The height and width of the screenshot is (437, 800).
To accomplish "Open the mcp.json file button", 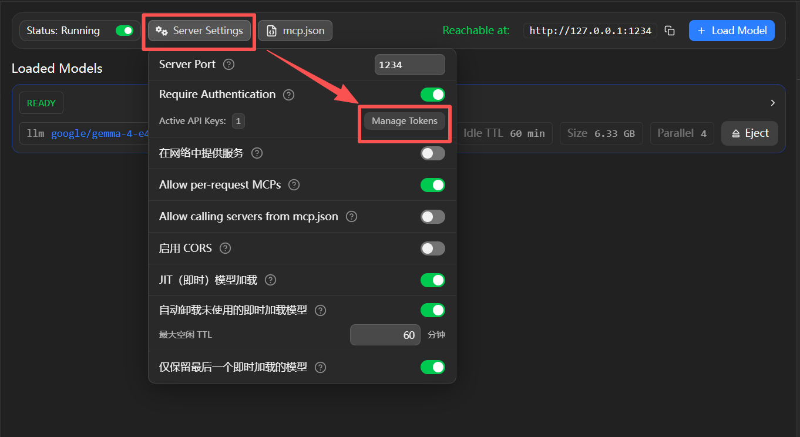I will pos(295,31).
